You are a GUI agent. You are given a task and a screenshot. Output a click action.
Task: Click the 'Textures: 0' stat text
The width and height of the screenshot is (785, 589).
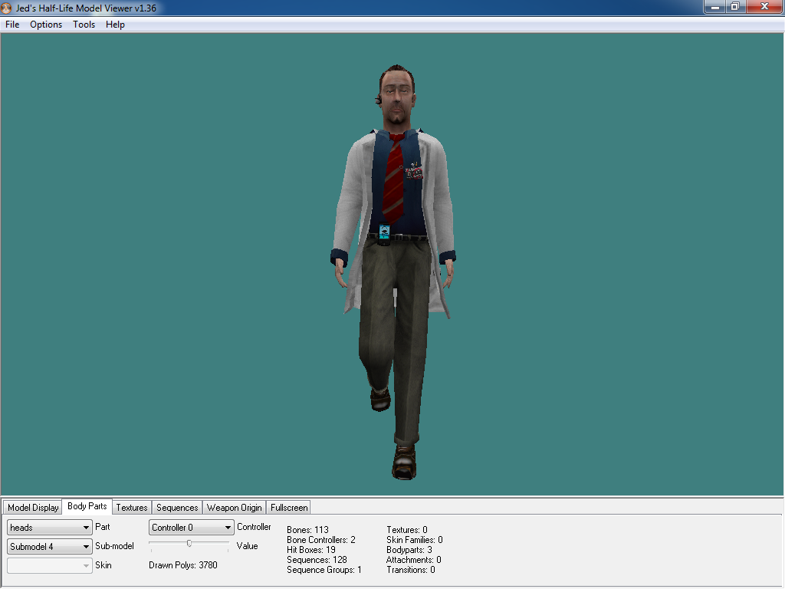(407, 529)
